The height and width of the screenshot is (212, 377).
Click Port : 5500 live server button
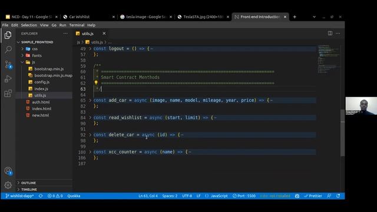tap(244, 196)
